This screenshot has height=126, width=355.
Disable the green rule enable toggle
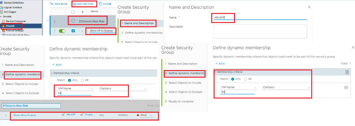(x=62, y=31)
